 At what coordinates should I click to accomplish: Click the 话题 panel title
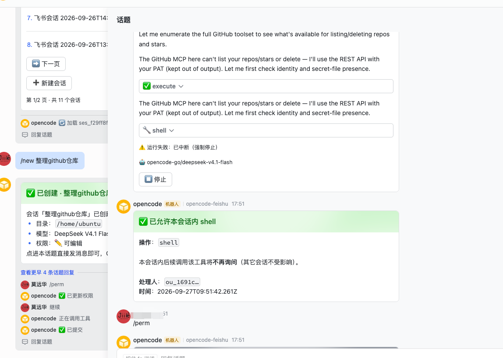click(124, 20)
